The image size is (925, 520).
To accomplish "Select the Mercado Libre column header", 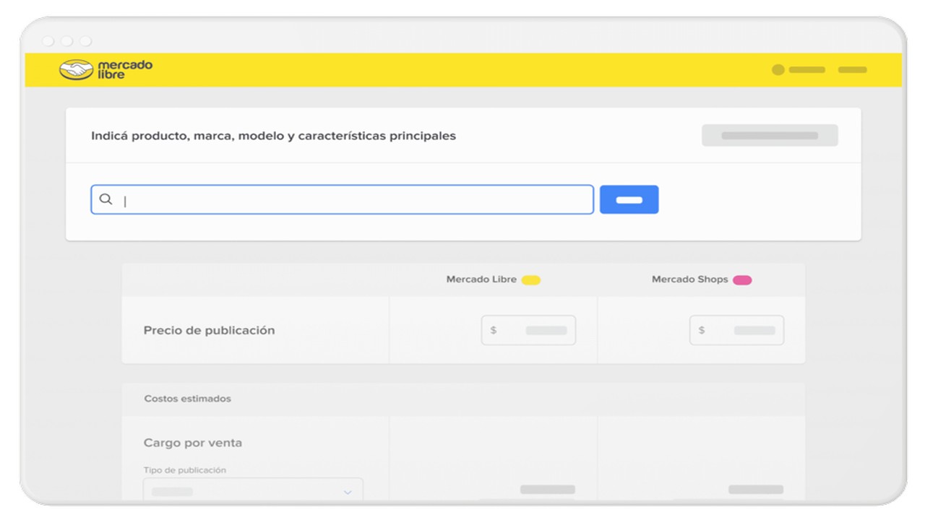I will tap(481, 279).
